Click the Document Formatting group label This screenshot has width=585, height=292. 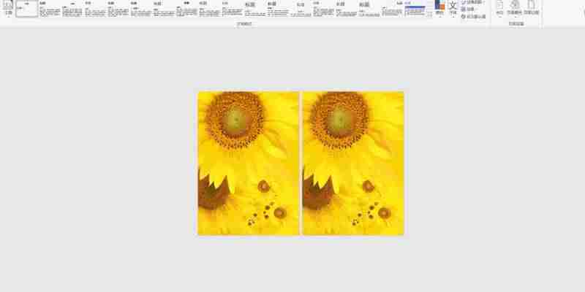click(244, 24)
